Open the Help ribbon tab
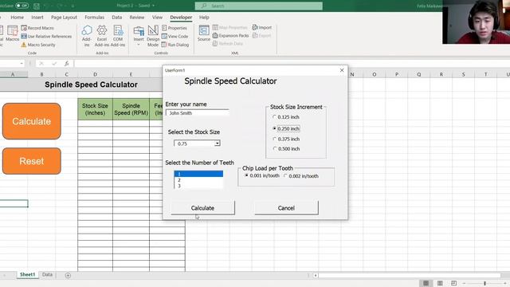Viewport: 510px width, 287px height. pos(204,18)
